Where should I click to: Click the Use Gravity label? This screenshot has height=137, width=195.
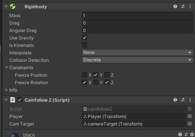coord(22,38)
